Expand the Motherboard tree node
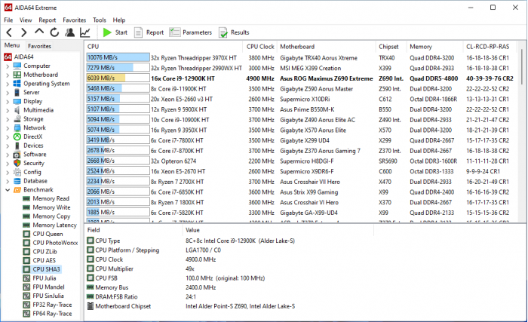The image size is (528, 322). click(7, 75)
